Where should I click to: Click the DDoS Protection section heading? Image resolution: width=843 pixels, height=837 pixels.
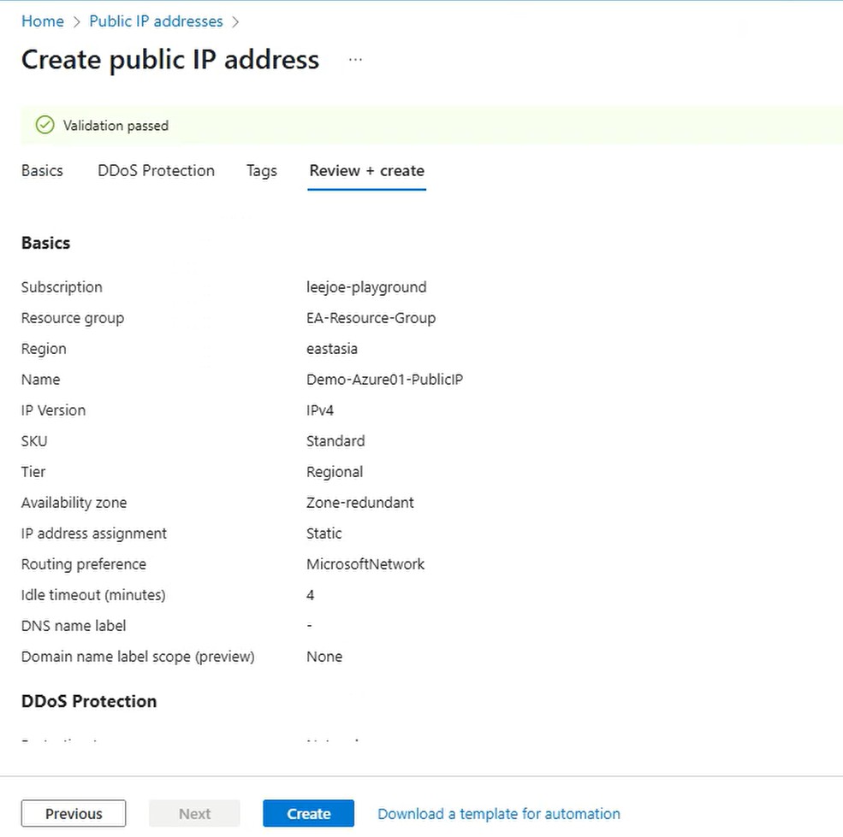pyautogui.click(x=89, y=701)
